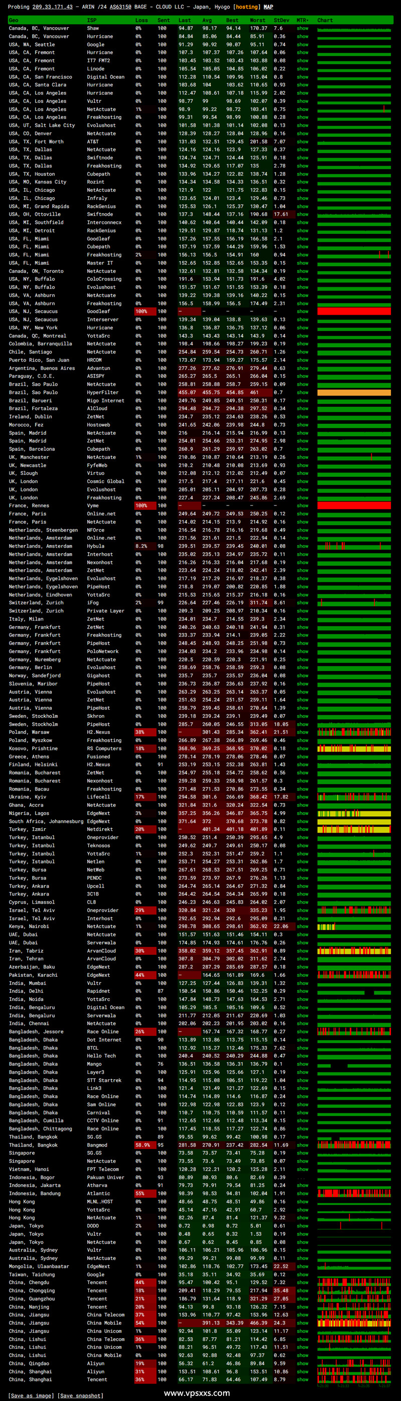The width and height of the screenshot is (401, 1401).
Task: Click the Chart column header
Action: [325, 20]
